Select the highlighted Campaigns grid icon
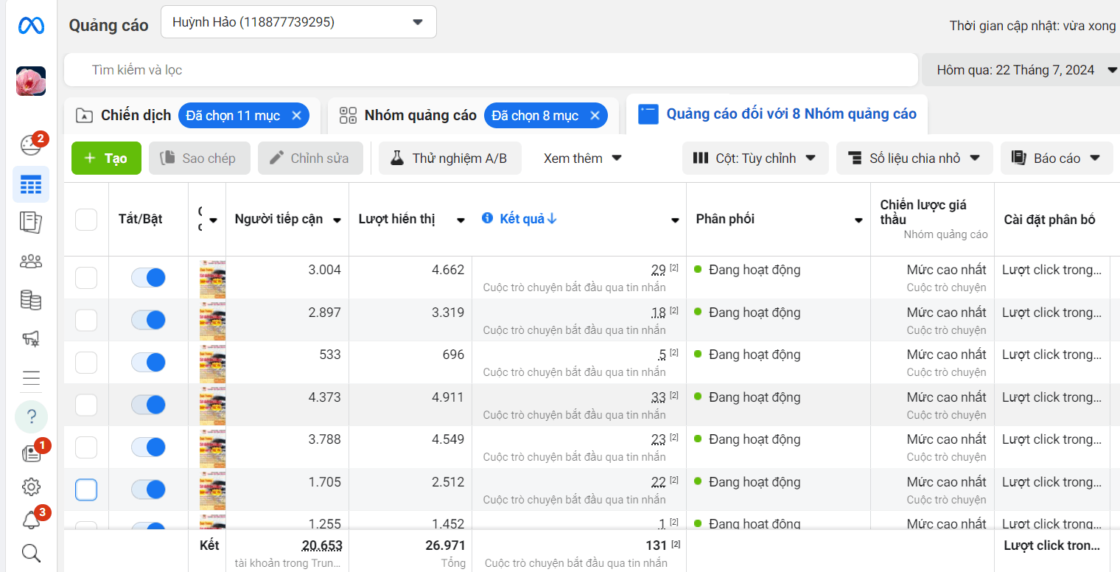This screenshot has width=1120, height=572. click(31, 184)
